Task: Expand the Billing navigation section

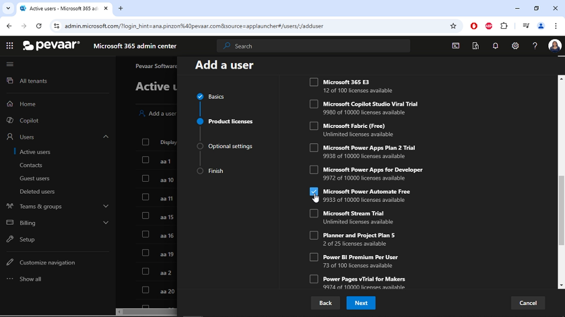Action: coord(106,222)
